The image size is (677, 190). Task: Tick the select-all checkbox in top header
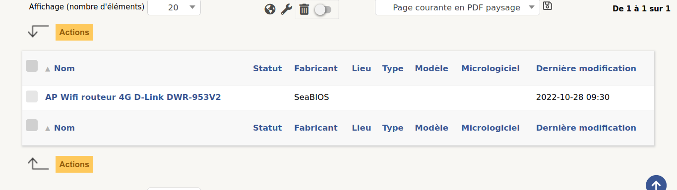[x=32, y=66]
